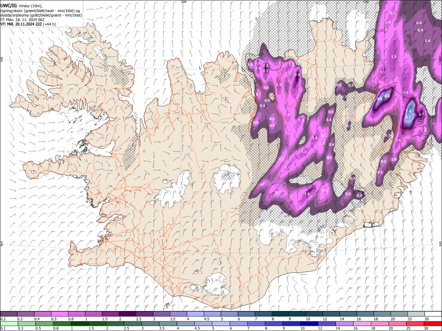Viewport: 442px width, 331px height.
Task: Click the UWC/IG title in the header
Action: tap(8, 6)
